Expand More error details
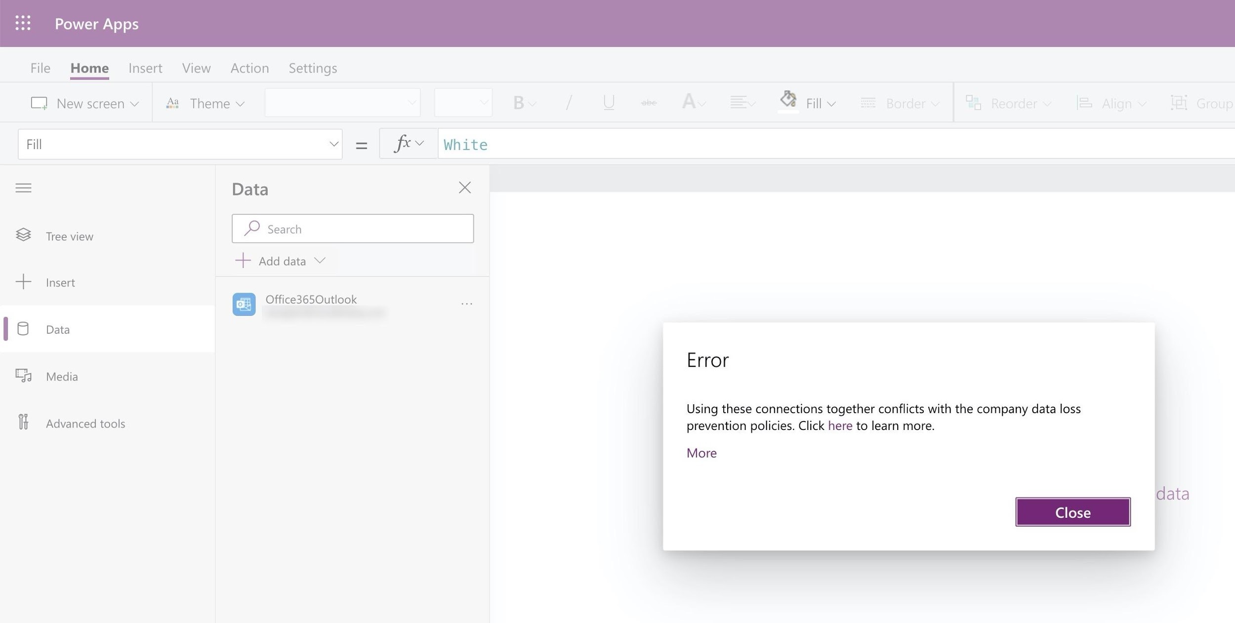 point(701,453)
